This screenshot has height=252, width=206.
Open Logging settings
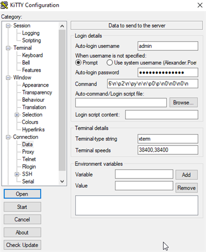[31, 33]
